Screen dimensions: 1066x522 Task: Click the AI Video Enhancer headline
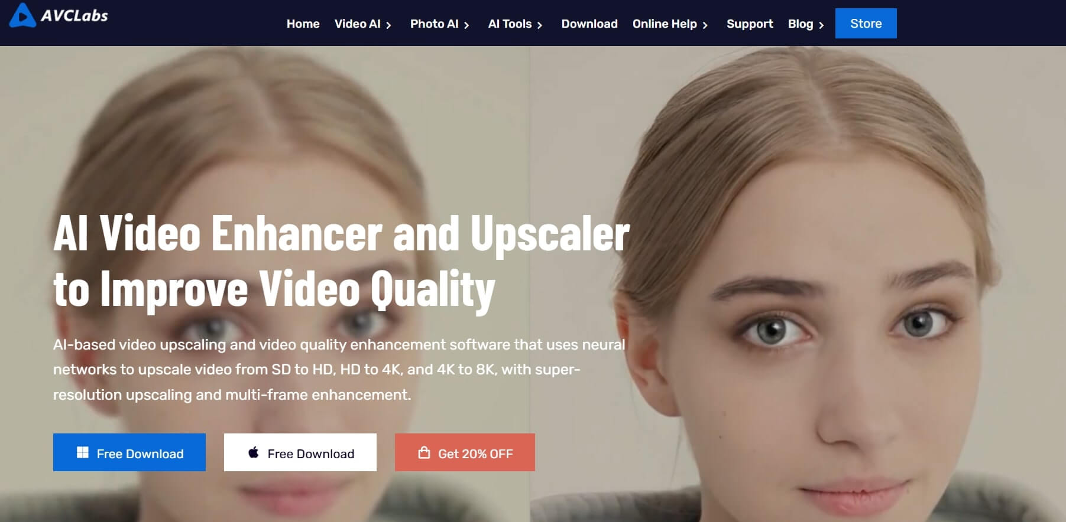(x=341, y=261)
